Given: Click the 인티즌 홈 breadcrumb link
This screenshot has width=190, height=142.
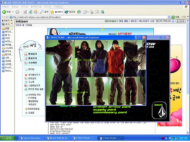Looking at the screenshot, I should click(x=20, y=25).
